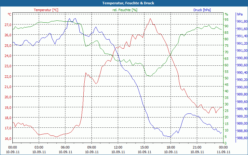The height and width of the screenshot is (155, 248).
Task: Click the 17,0 temperature axis value
Action: point(9,128)
